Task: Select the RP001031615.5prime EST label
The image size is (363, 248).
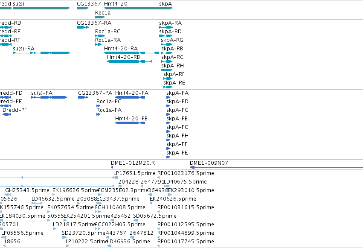Action: coord(186,207)
